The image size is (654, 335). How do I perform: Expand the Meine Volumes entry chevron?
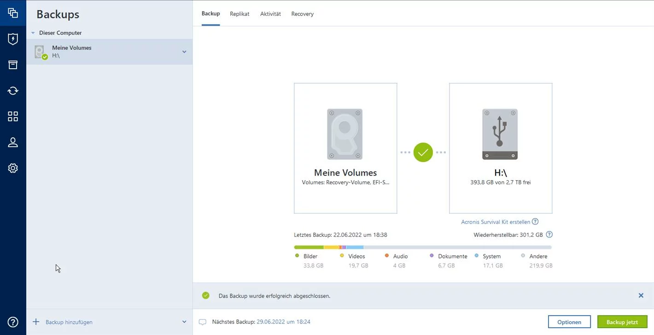[x=184, y=52]
